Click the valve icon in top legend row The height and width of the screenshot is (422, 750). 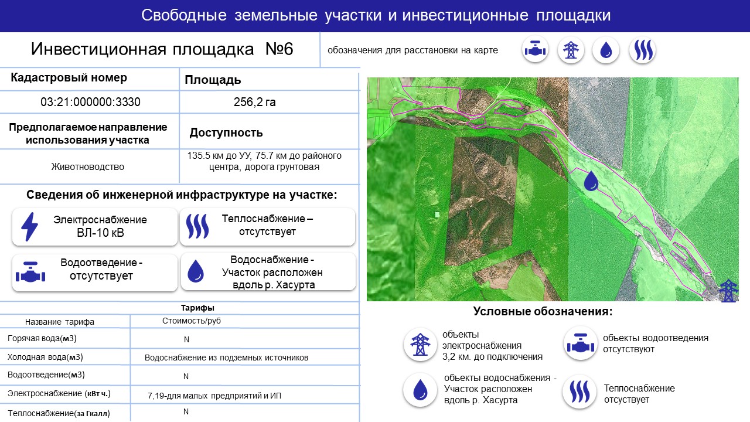tap(535, 50)
